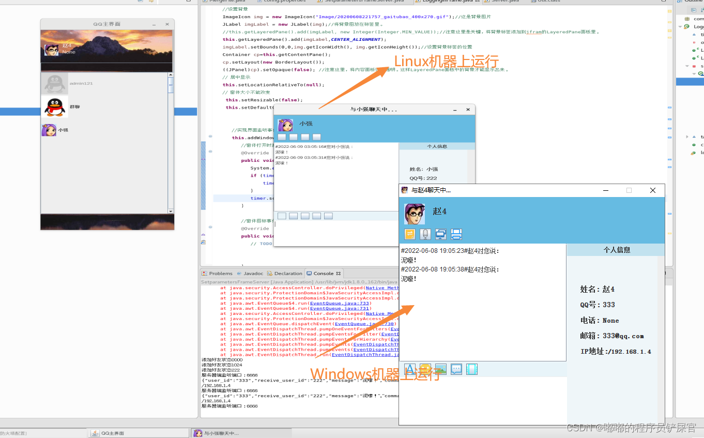Click the 'QQ号:222' line in 小强 info panel

pyautogui.click(x=423, y=178)
